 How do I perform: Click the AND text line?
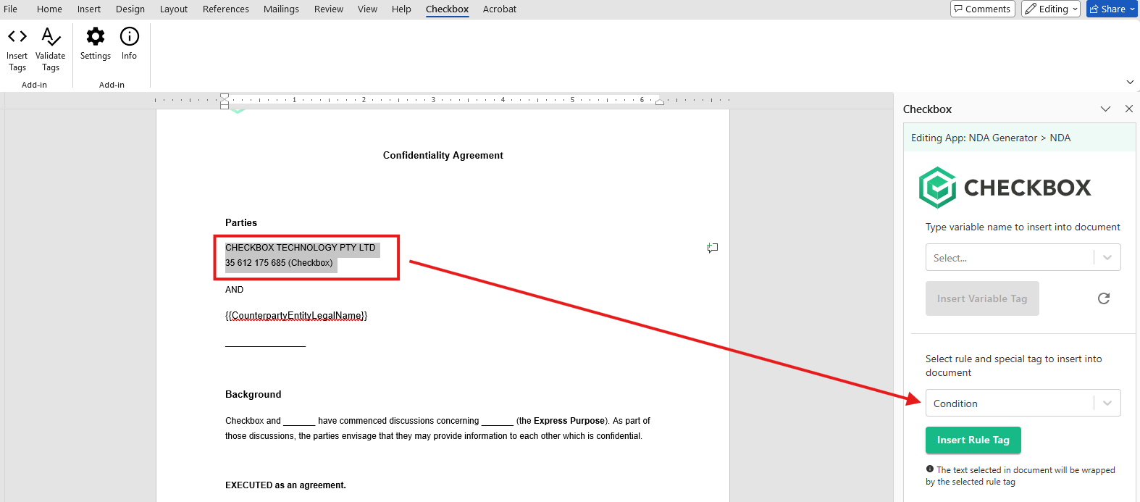coord(234,289)
